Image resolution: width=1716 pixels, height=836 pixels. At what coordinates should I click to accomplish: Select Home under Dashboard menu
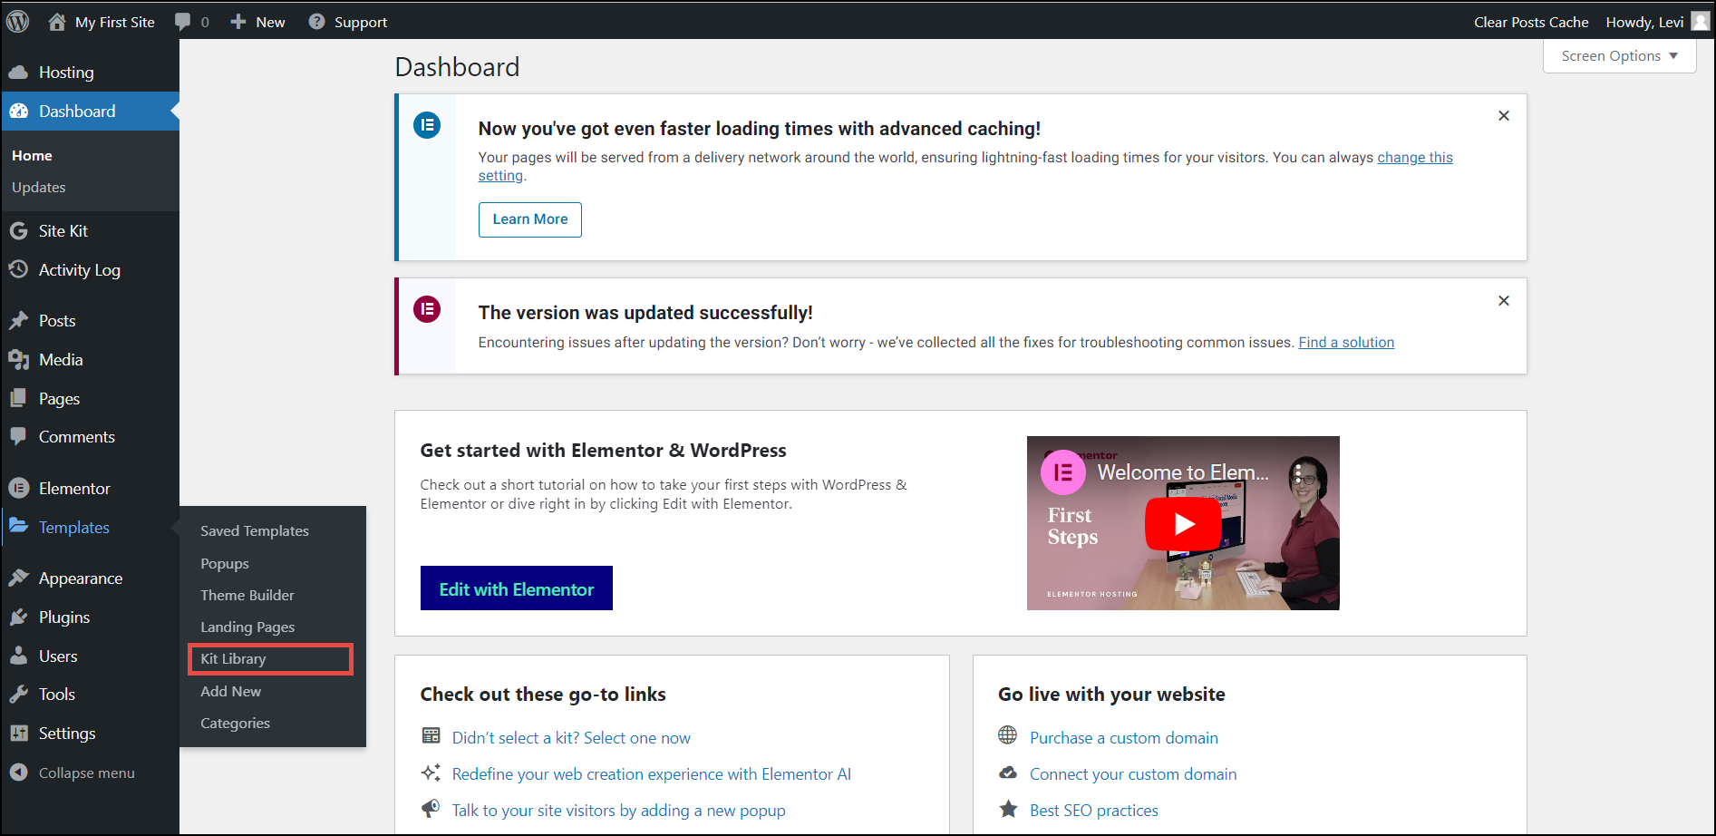32,156
